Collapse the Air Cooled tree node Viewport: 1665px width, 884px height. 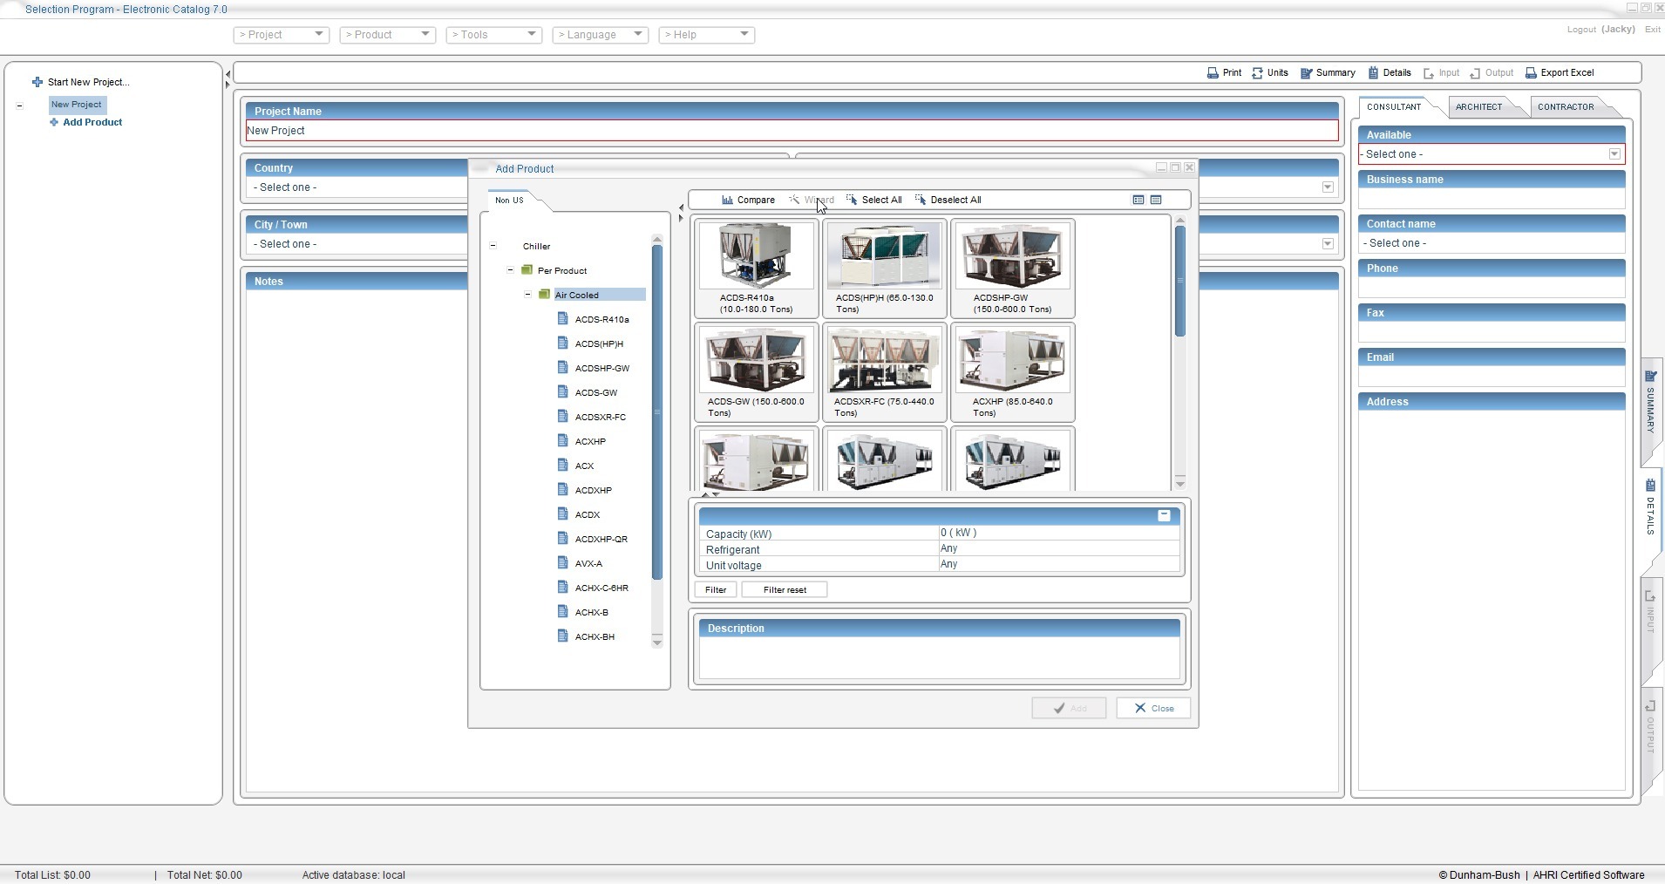pos(527,295)
